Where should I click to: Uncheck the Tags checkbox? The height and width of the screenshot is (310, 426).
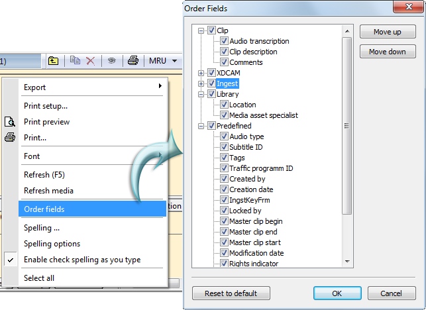(x=224, y=157)
